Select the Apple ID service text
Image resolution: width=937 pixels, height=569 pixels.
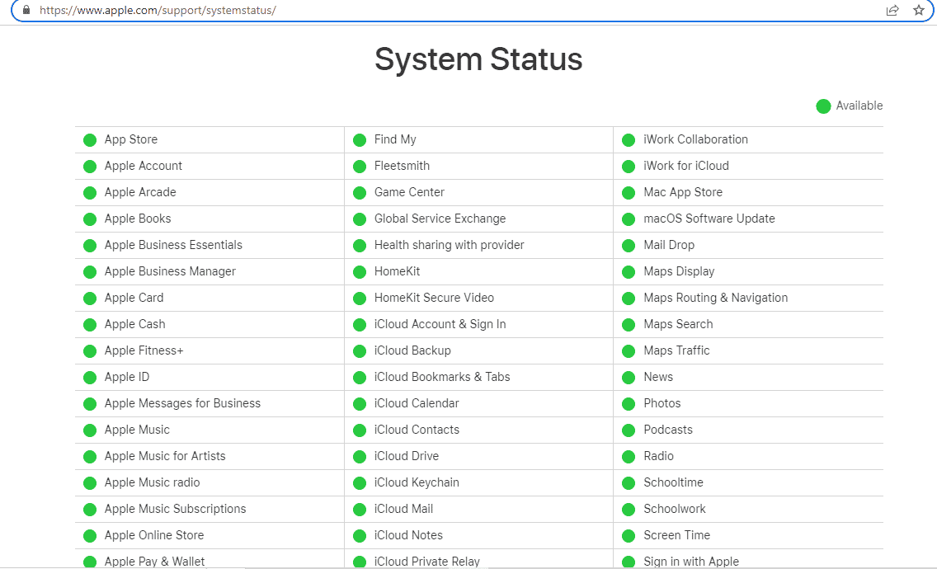coord(127,377)
